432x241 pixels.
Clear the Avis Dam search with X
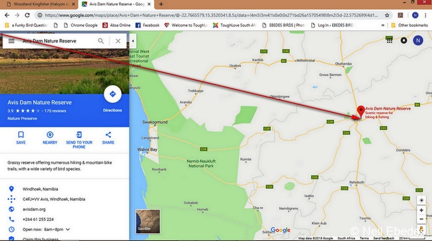[118, 41]
